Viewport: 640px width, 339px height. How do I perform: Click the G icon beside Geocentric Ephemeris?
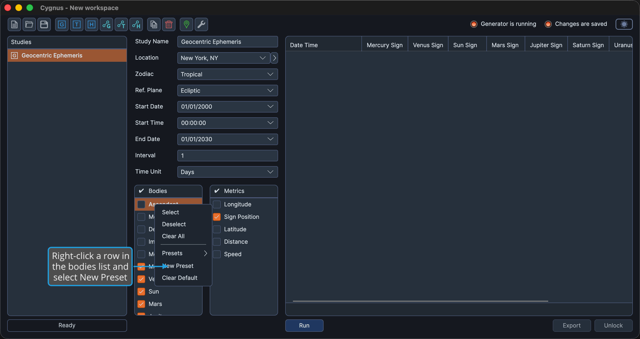[x=14, y=56]
